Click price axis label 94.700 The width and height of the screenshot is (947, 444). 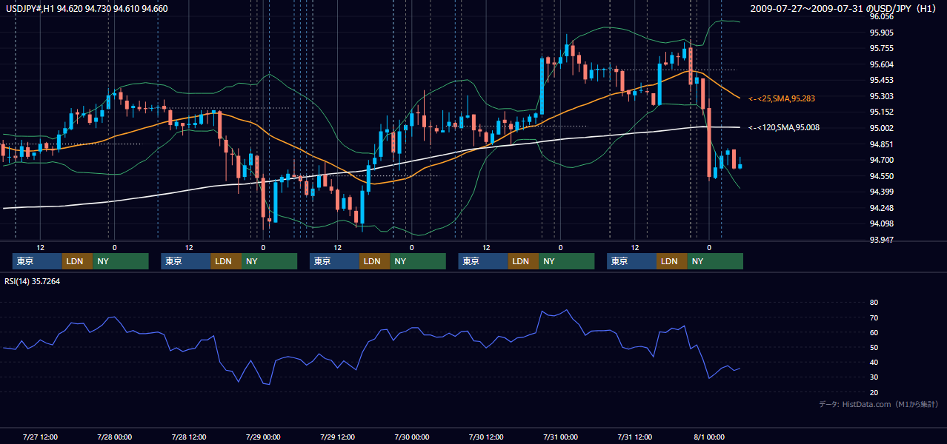point(880,160)
